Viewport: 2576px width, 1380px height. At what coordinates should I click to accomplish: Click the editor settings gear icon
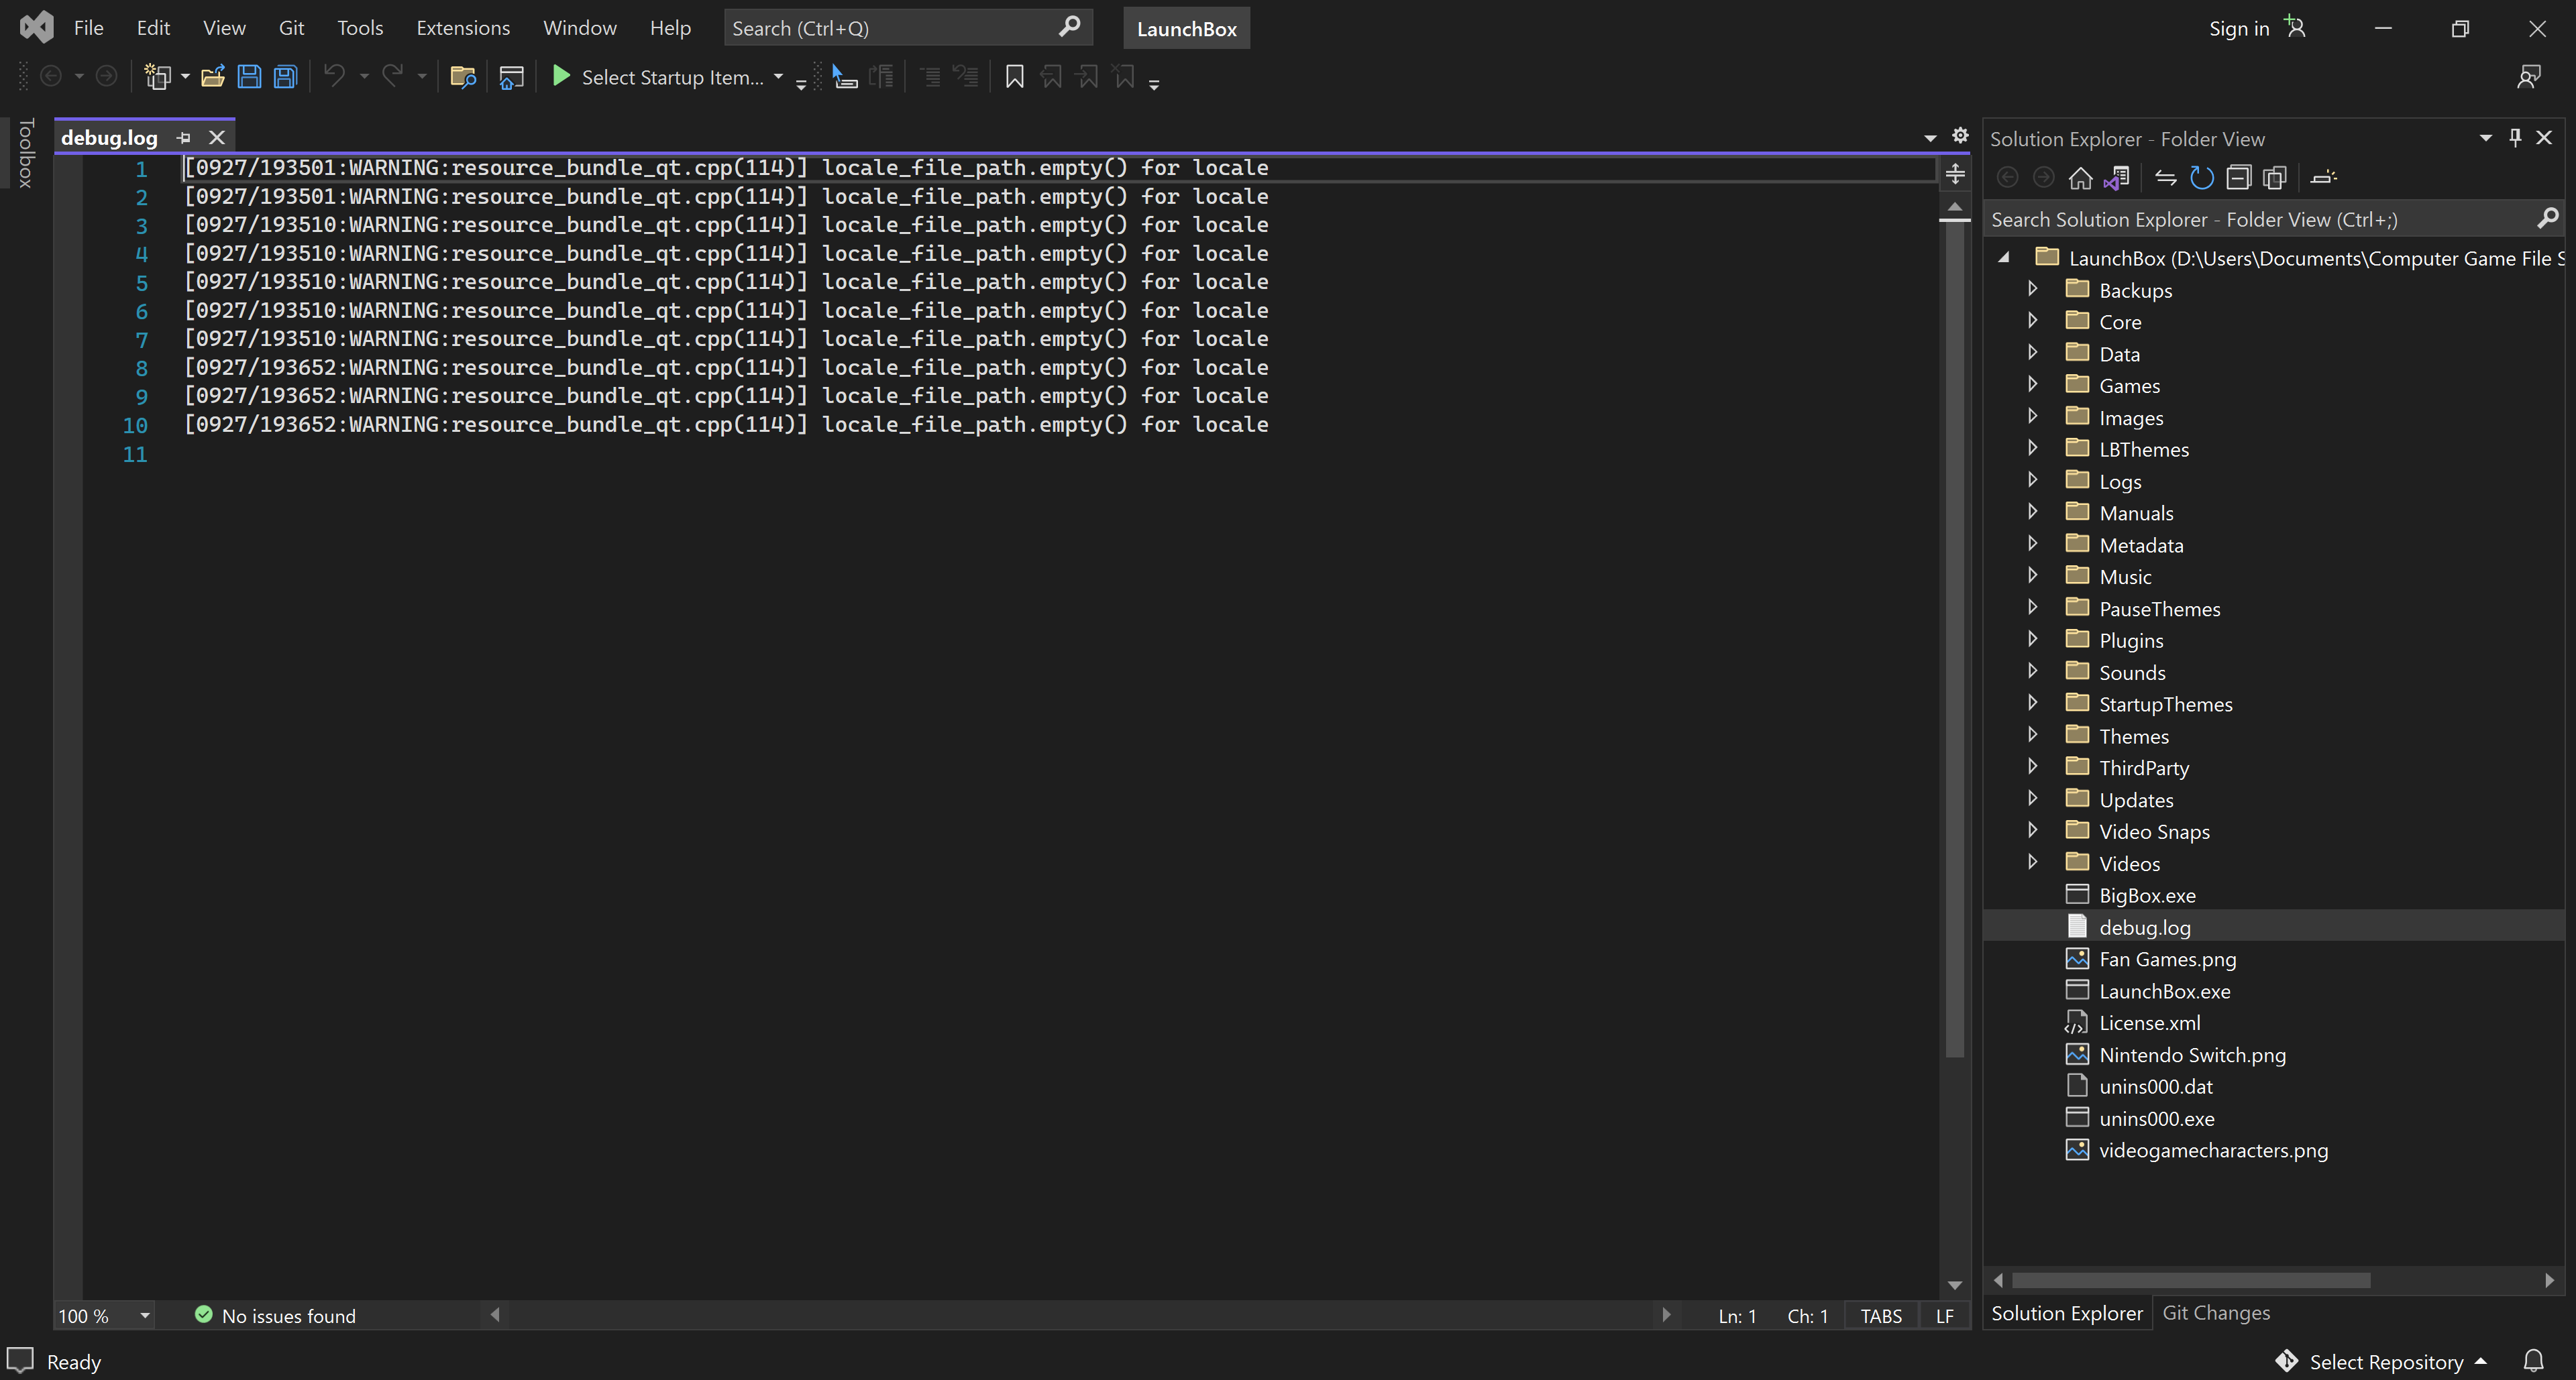click(1960, 136)
